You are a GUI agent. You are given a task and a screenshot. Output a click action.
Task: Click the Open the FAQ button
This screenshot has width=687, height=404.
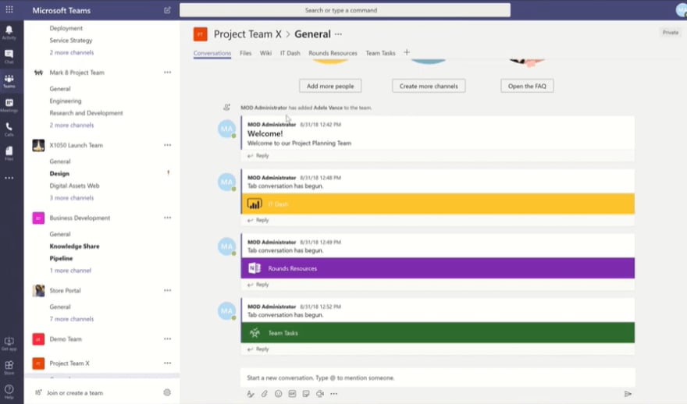tap(527, 86)
